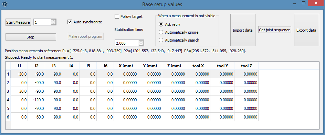Increase the measurement number spinner

pyautogui.click(x=54, y=21)
